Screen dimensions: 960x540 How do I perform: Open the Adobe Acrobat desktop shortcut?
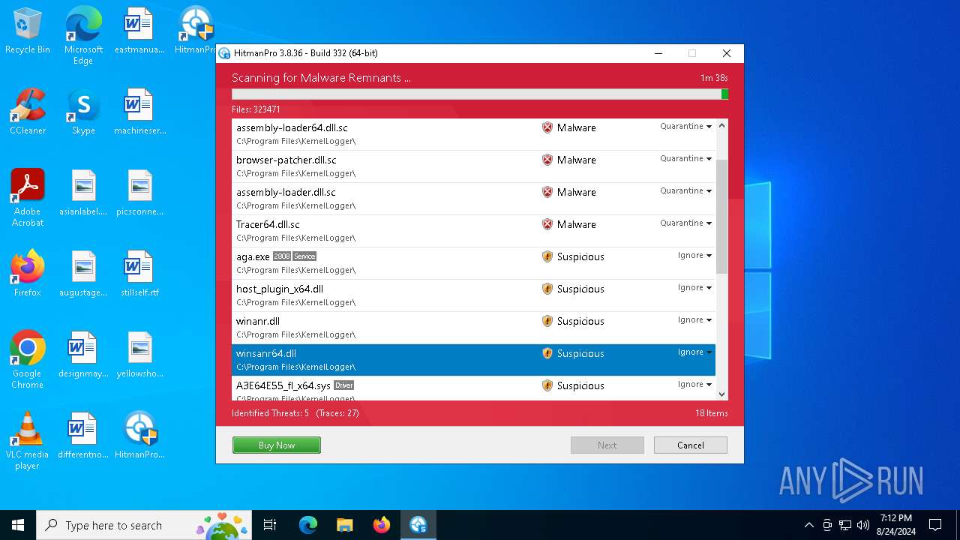tap(28, 198)
